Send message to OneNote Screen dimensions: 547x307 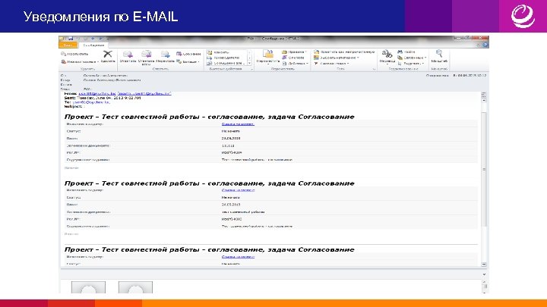tap(294, 58)
